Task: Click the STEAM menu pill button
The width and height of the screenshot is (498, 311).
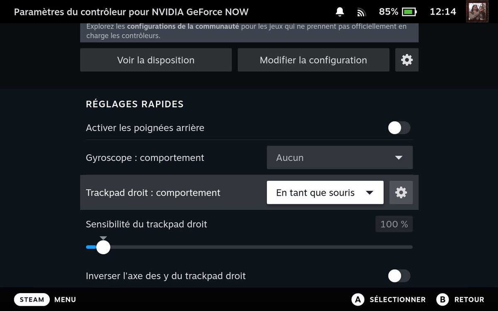Action: click(x=32, y=299)
